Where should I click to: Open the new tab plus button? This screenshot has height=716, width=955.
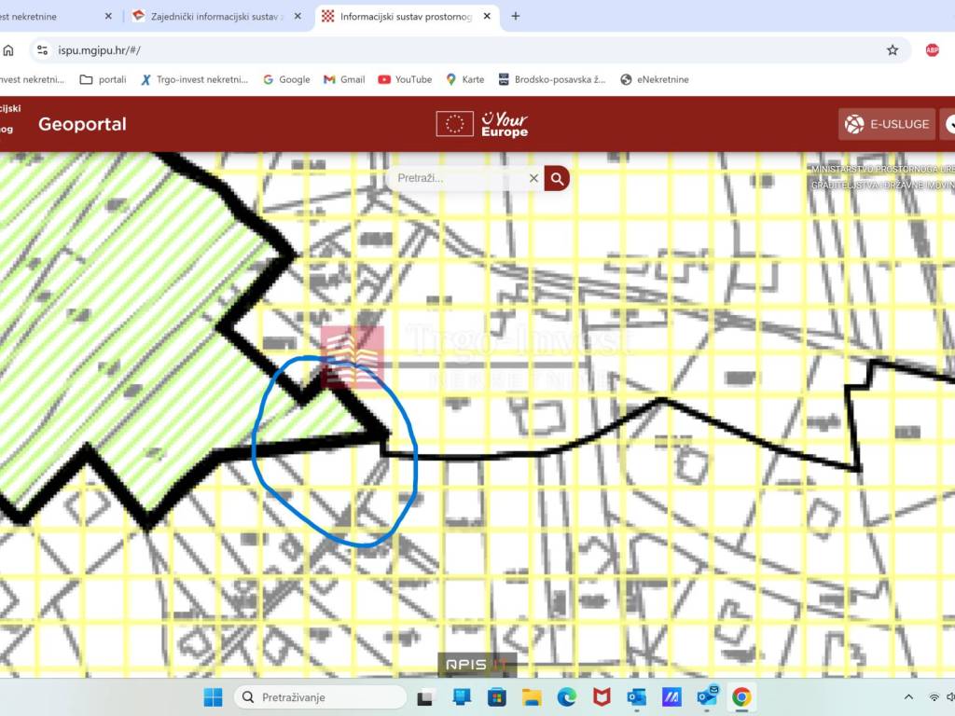click(516, 16)
